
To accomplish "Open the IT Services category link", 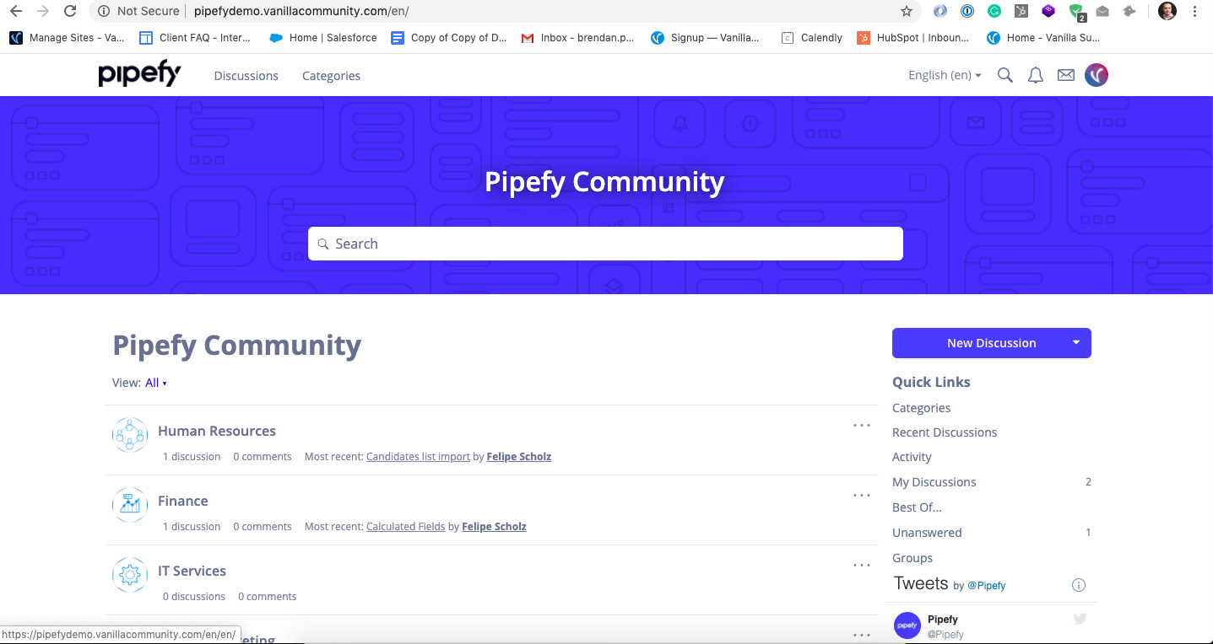I will click(x=192, y=571).
